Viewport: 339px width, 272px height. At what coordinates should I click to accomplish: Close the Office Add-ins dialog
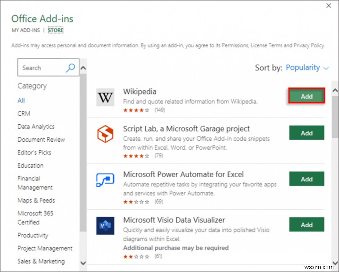[x=329, y=6]
